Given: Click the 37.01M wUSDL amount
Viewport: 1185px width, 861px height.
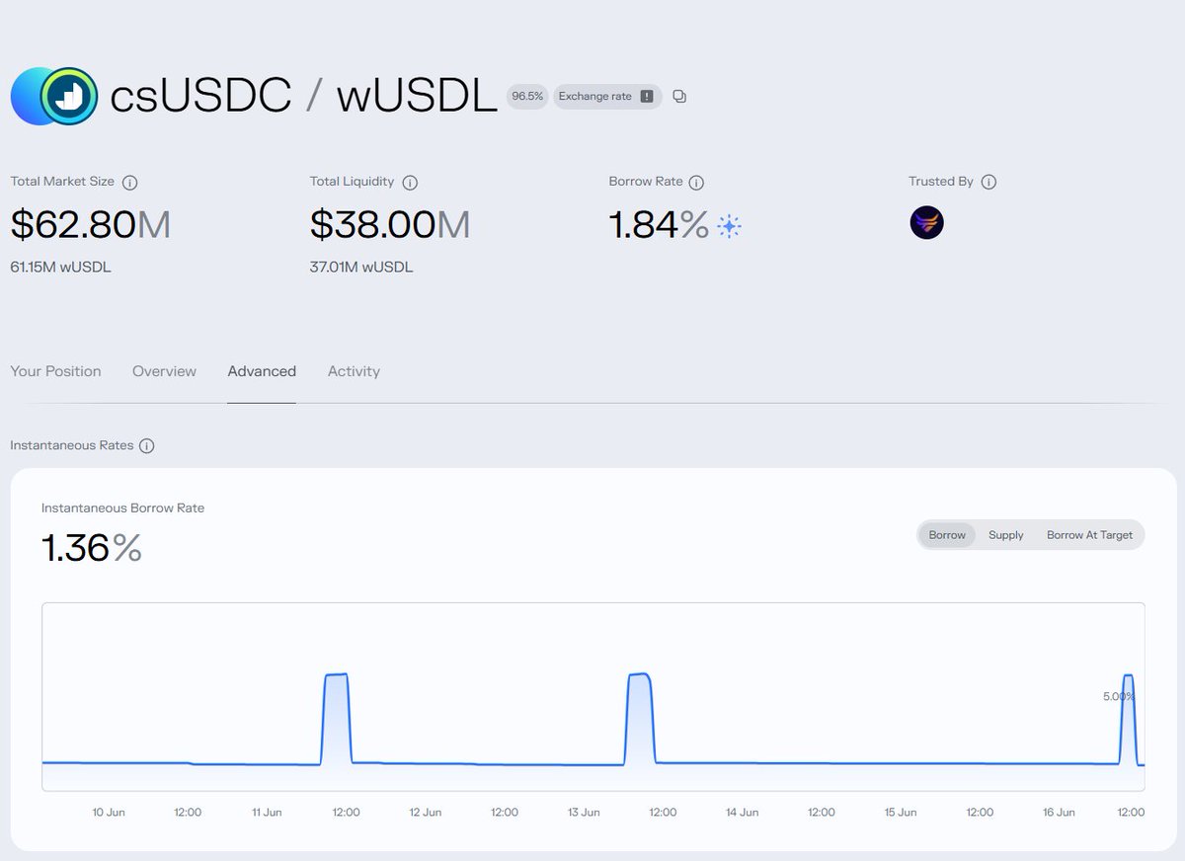Looking at the screenshot, I should 361,268.
